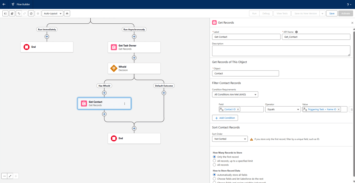Viewport: 355px width, 183px height.
Task: Open the Equals operator dropdown
Action: click(x=283, y=109)
